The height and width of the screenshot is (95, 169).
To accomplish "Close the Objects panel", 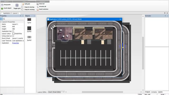I will pyautogui.click(x=34, y=16).
